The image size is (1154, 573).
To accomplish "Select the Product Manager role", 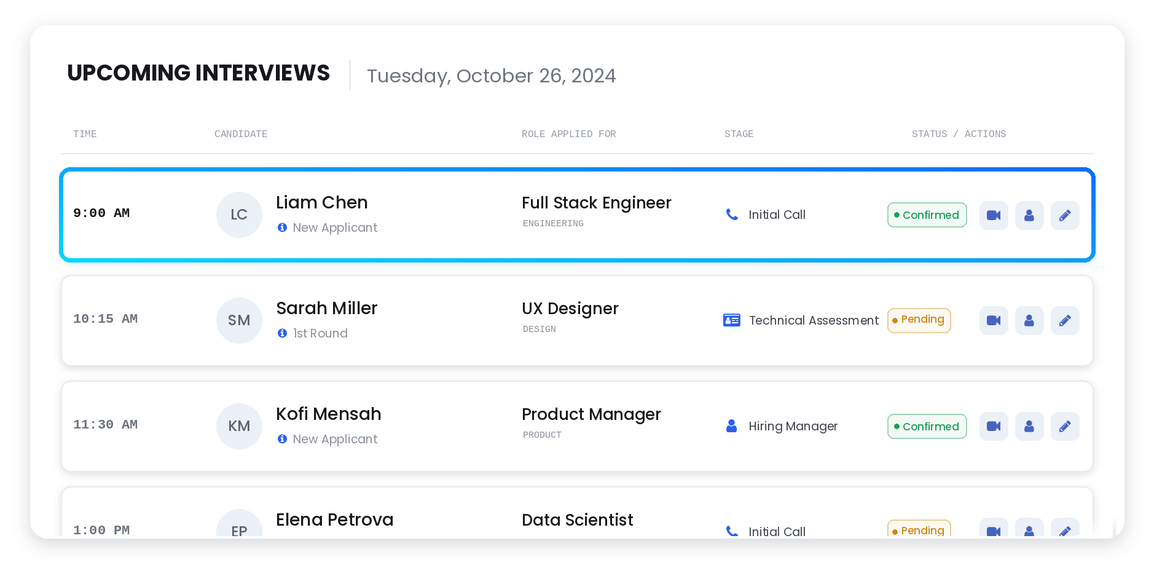I will [x=592, y=414].
